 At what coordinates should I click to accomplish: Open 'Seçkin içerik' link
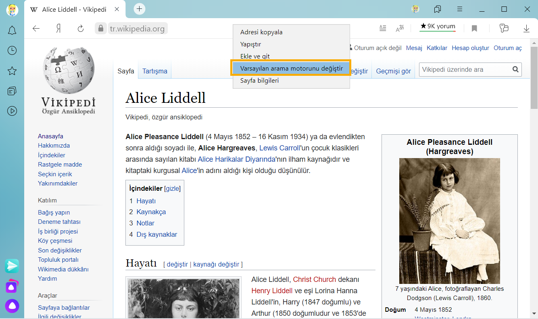pyautogui.click(x=55, y=174)
